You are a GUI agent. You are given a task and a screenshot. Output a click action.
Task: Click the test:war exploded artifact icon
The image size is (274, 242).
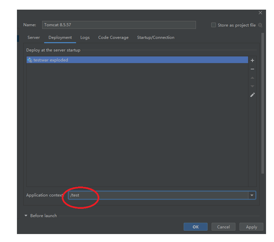(30, 60)
